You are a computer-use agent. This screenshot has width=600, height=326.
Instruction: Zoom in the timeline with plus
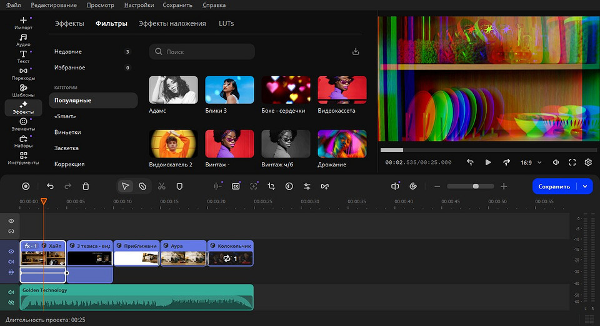pos(504,186)
